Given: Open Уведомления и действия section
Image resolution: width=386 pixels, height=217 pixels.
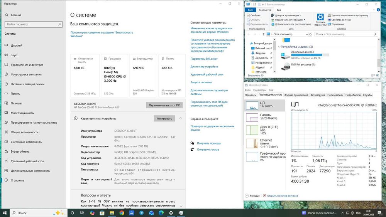Looking at the screenshot, I should [x=27, y=65].
